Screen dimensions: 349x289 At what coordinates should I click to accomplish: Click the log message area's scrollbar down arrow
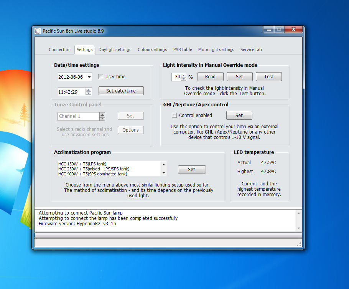(x=299, y=228)
